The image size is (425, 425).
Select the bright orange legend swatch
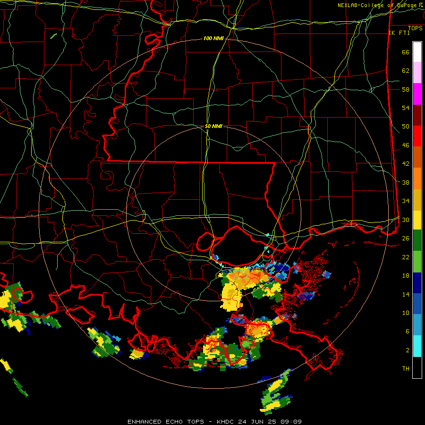click(x=417, y=178)
